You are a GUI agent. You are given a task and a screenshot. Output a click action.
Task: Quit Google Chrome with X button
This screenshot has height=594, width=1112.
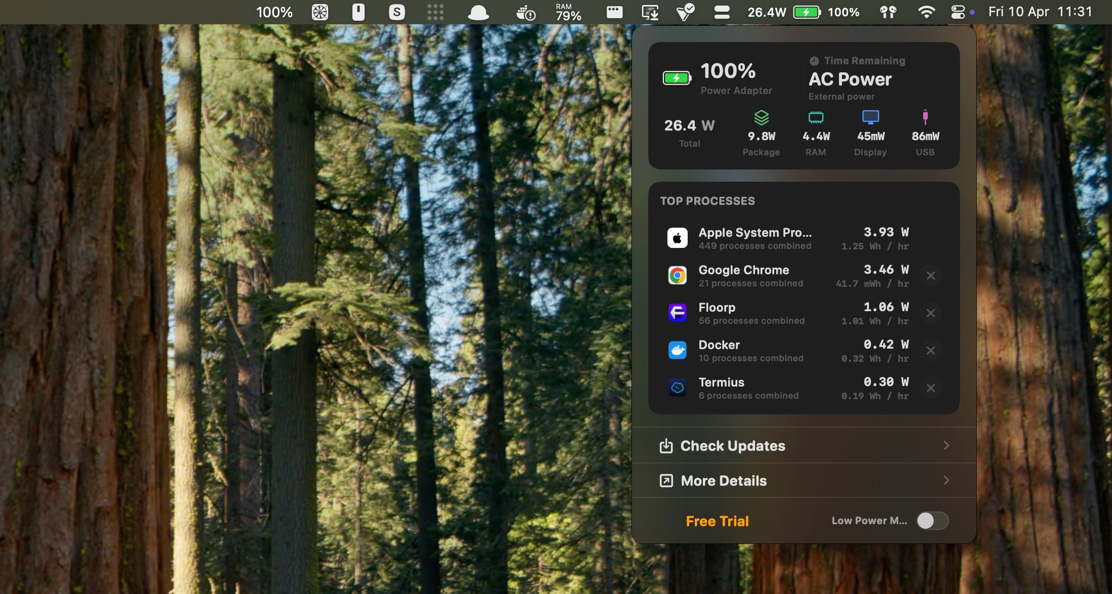tap(930, 276)
